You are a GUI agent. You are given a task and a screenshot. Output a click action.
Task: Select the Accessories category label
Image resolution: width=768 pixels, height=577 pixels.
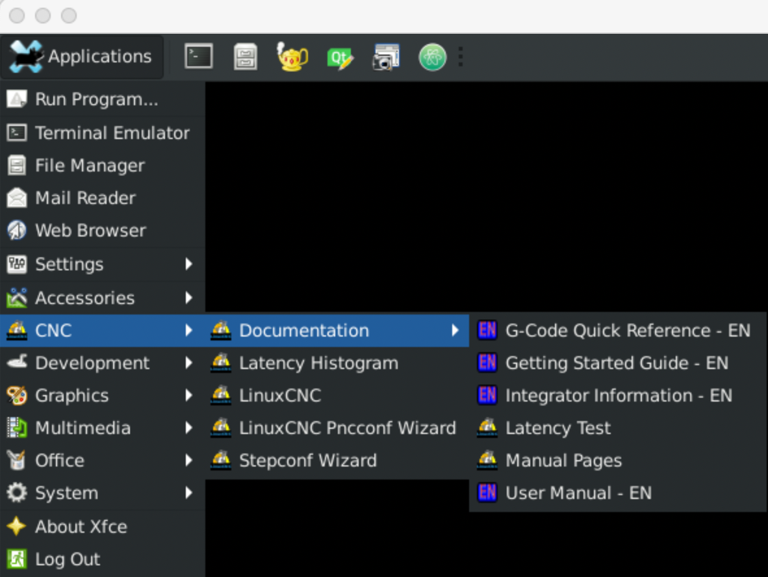(84, 298)
